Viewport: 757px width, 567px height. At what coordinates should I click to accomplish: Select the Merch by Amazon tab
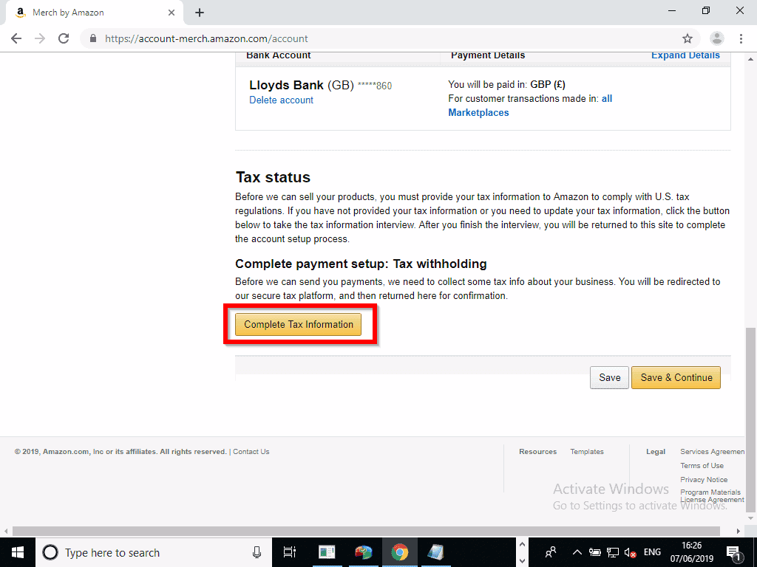point(94,13)
